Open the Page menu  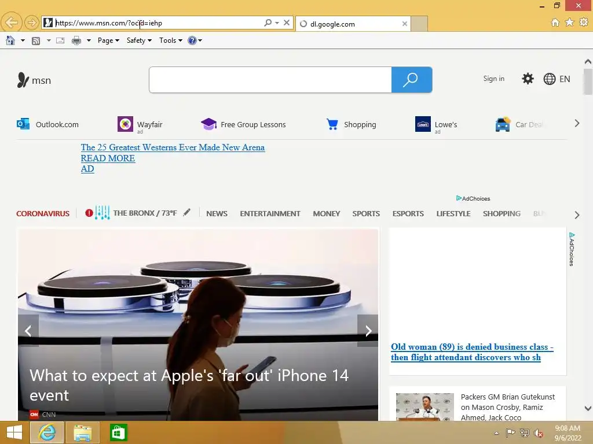(108, 40)
